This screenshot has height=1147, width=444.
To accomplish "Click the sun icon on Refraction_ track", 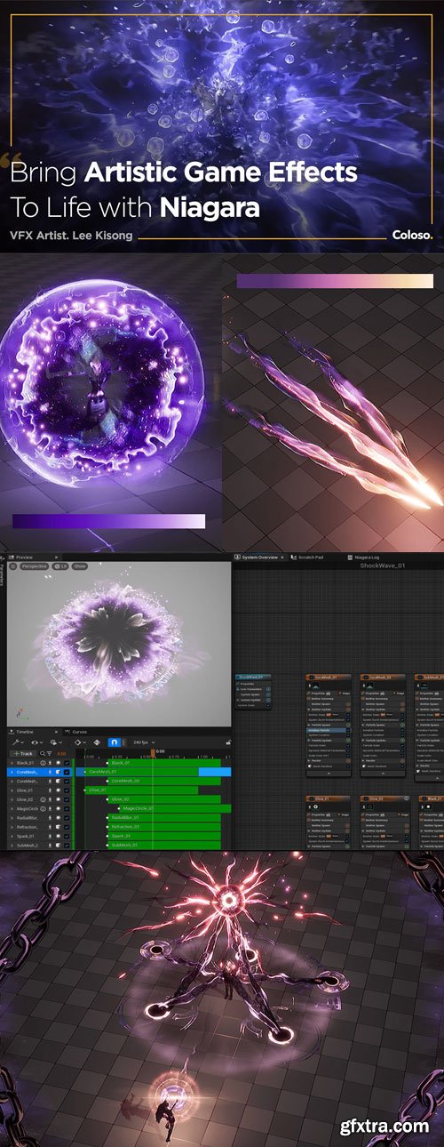I will [58, 826].
